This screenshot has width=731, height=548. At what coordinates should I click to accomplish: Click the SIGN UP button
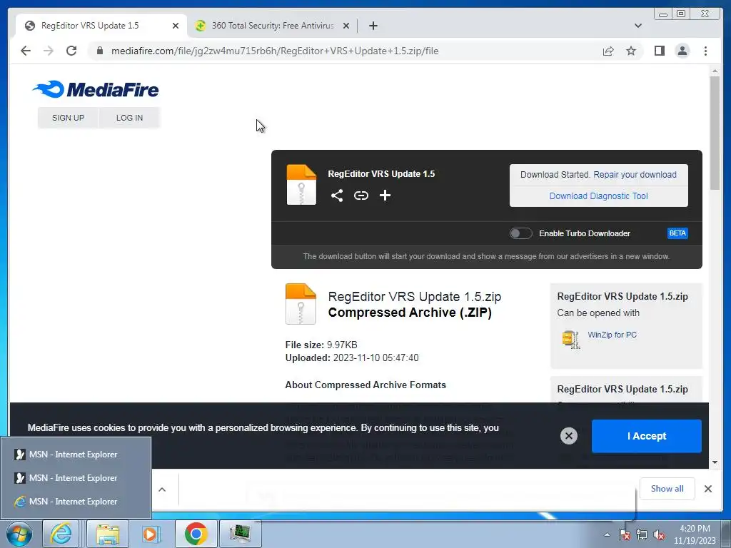pos(68,118)
